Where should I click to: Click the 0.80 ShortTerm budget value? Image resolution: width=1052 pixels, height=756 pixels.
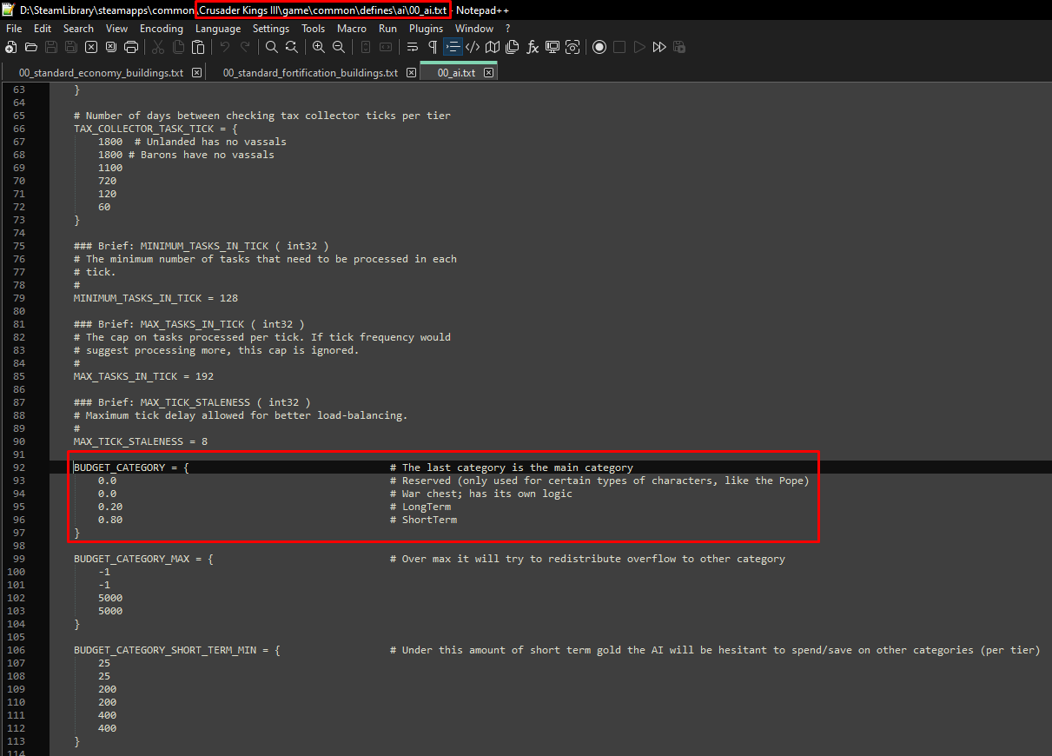[110, 520]
